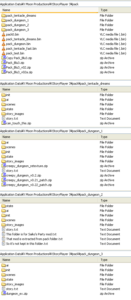Viewport: 131px width, 300px height.
Task: Click the pack_tentacle_dreams window path title
Action: (55, 84)
